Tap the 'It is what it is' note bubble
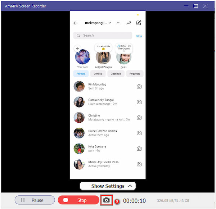Image resolution: width=216 pixels, height=209 pixels. (x=103, y=47)
